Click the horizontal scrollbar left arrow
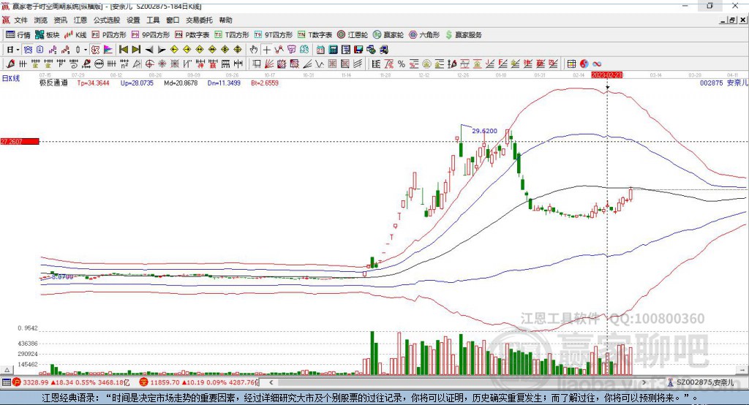749x405 pixels. click(271, 382)
